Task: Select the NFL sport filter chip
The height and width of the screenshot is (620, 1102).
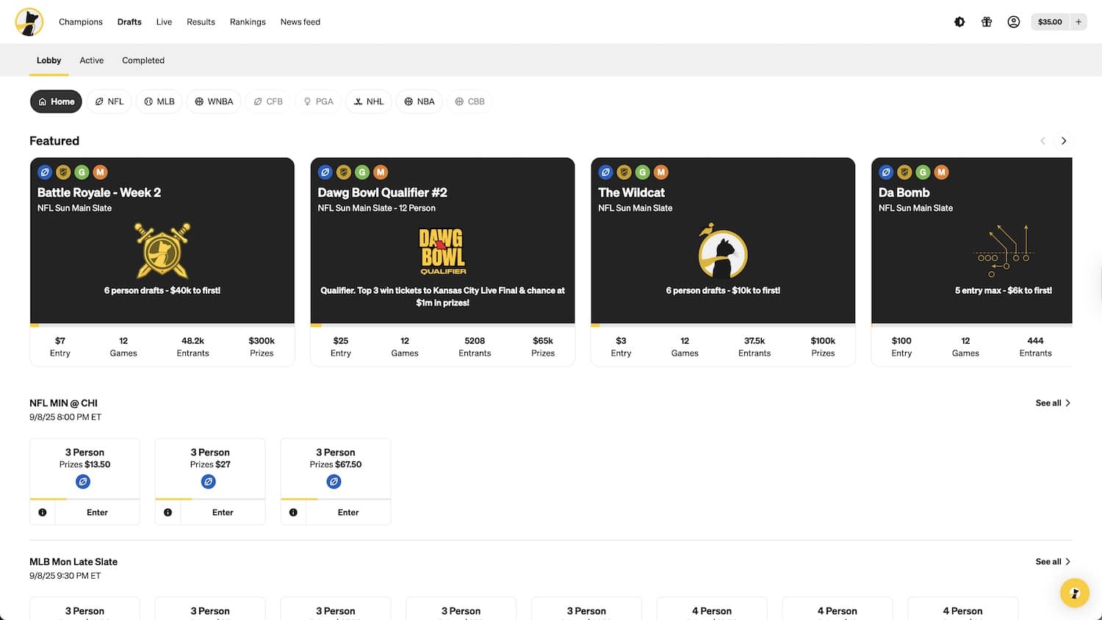Action: coord(109,101)
